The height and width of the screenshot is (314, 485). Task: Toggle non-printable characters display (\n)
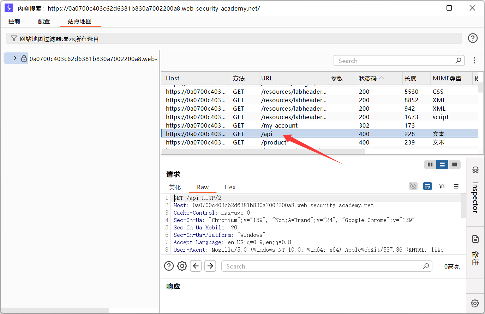(x=442, y=186)
